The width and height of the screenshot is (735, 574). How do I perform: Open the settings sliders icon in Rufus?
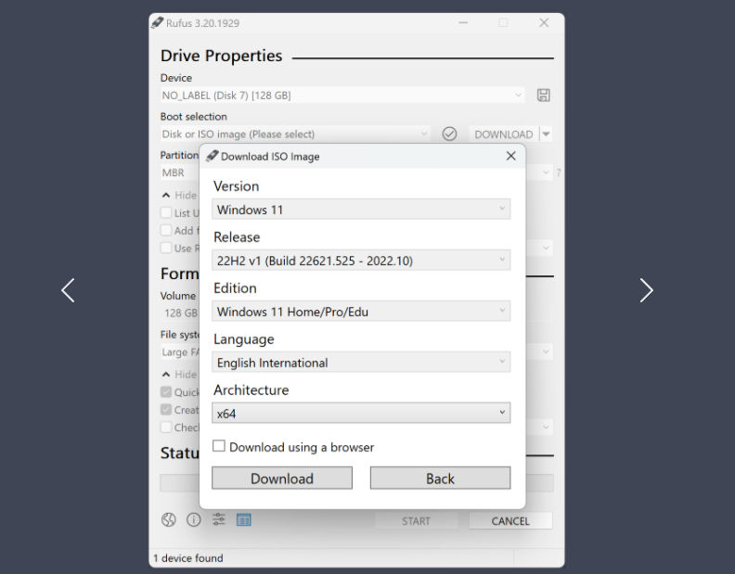[219, 519]
